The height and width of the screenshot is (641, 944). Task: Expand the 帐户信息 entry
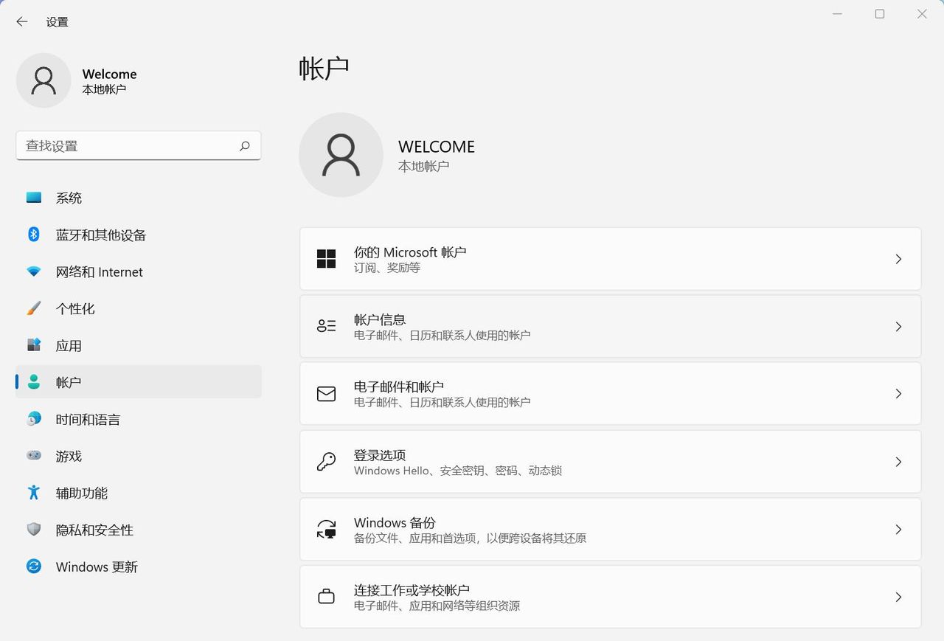point(610,326)
